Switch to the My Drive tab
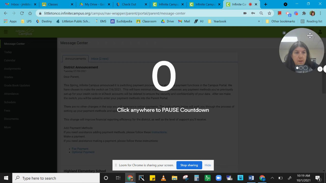The image size is (326, 183). (94, 4)
